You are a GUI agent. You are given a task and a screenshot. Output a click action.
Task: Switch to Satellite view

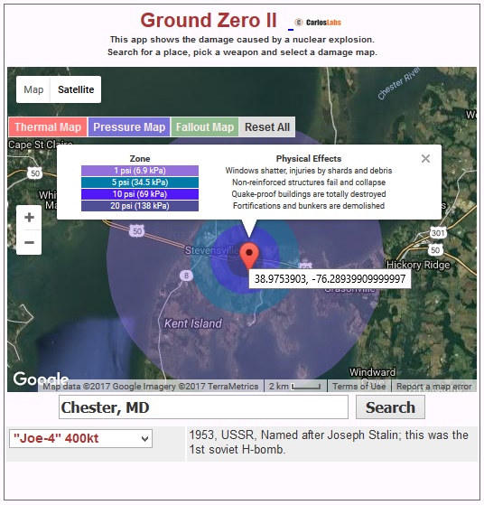(x=76, y=89)
